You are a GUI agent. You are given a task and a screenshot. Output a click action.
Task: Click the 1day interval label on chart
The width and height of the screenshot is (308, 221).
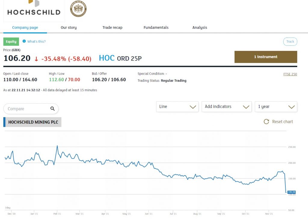(x=8, y=208)
